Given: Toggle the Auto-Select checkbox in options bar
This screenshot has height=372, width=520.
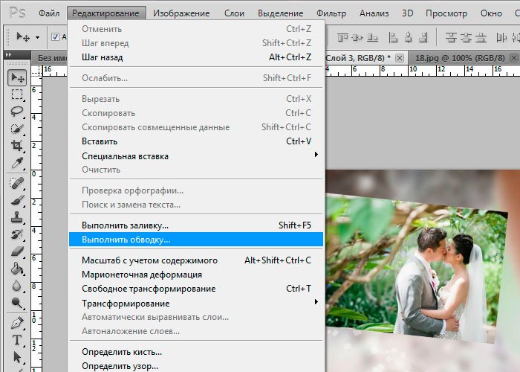Looking at the screenshot, I should click(56, 37).
